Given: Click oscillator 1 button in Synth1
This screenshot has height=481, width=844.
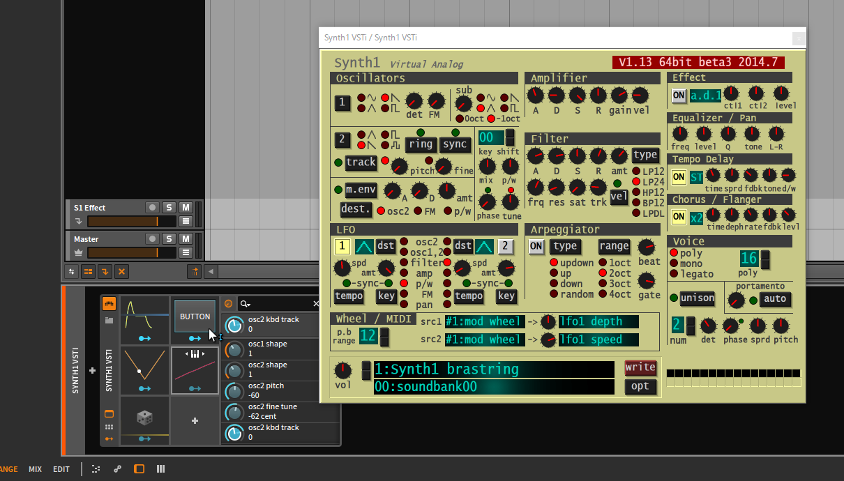Looking at the screenshot, I should 342,103.
